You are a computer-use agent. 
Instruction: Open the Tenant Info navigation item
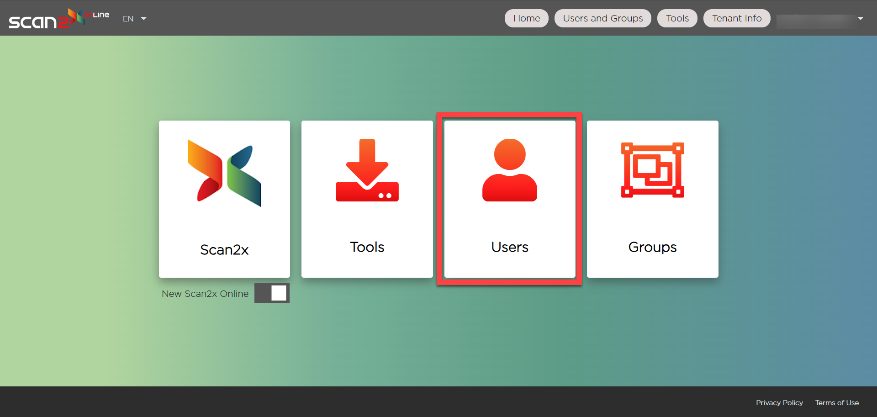pos(737,18)
